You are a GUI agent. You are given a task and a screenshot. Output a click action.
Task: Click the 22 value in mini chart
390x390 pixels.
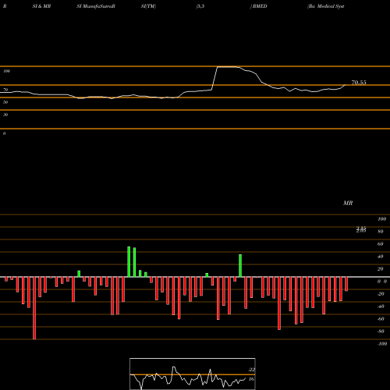click(251, 370)
